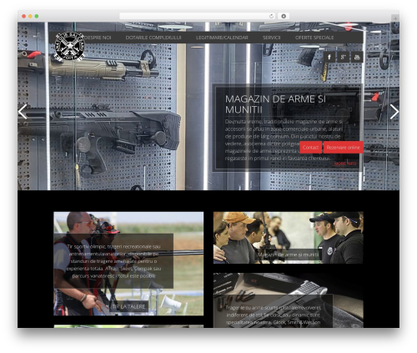Open the SERVICII menu item
Image resolution: width=417 pixels, height=353 pixels.
coord(272,38)
